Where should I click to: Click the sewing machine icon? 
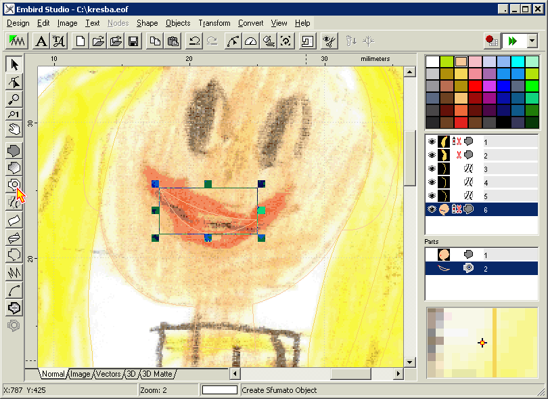pyautogui.click(x=307, y=41)
